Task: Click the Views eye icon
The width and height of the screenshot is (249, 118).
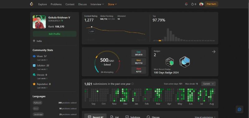Action: click(34, 56)
